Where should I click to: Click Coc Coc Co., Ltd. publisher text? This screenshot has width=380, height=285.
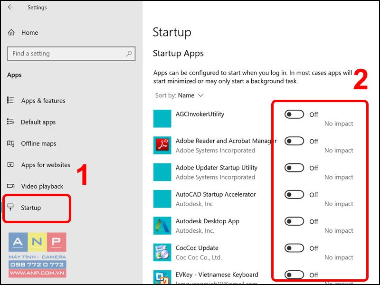(199, 257)
